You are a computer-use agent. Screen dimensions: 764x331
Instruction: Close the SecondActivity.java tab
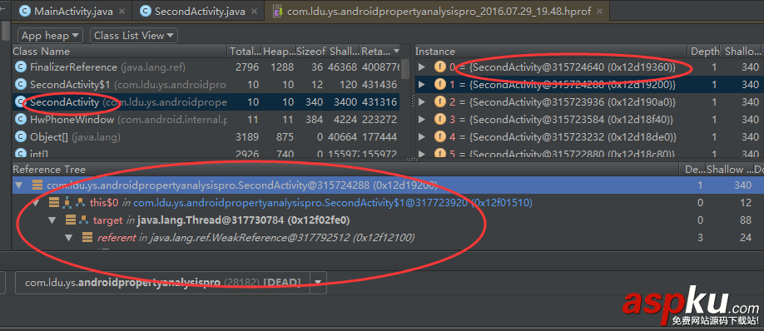[255, 11]
